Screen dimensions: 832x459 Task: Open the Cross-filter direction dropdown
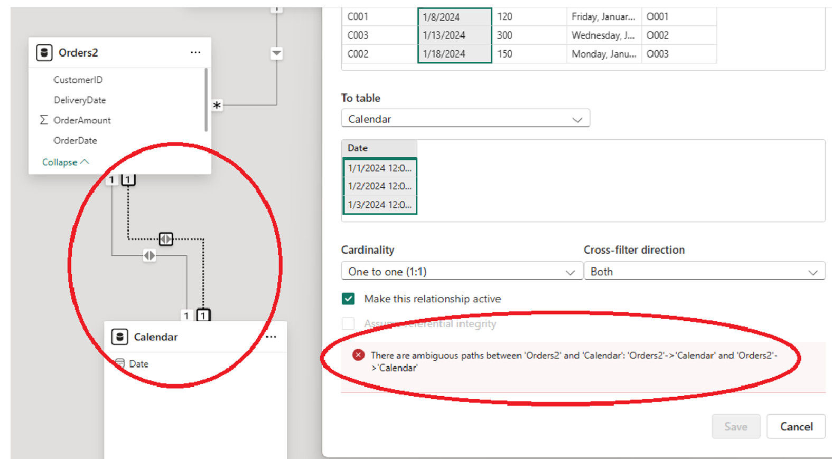click(x=704, y=271)
